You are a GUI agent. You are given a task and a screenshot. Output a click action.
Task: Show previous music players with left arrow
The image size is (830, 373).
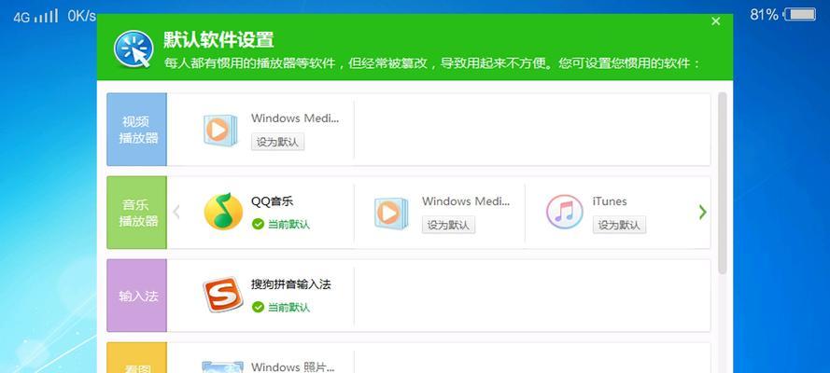[x=176, y=213]
